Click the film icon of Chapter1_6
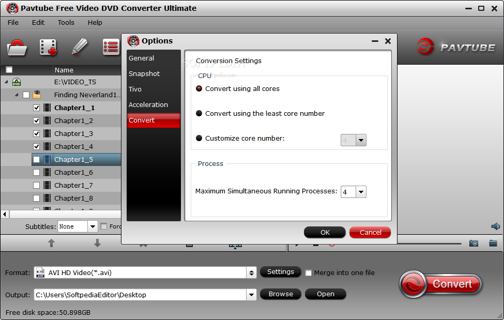The height and width of the screenshot is (320, 504). [47, 172]
